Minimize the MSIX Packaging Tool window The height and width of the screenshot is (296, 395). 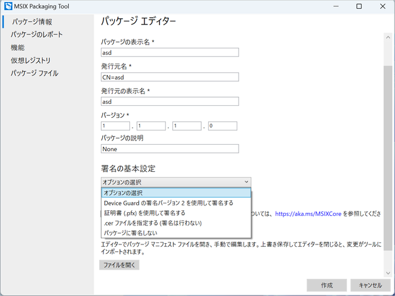[x=336, y=6]
